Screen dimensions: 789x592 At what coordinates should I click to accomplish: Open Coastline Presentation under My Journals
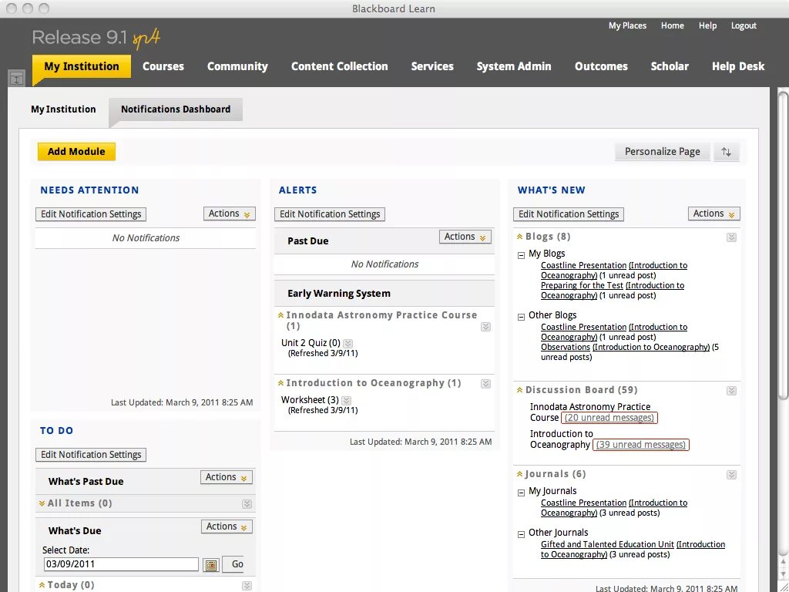pos(584,503)
